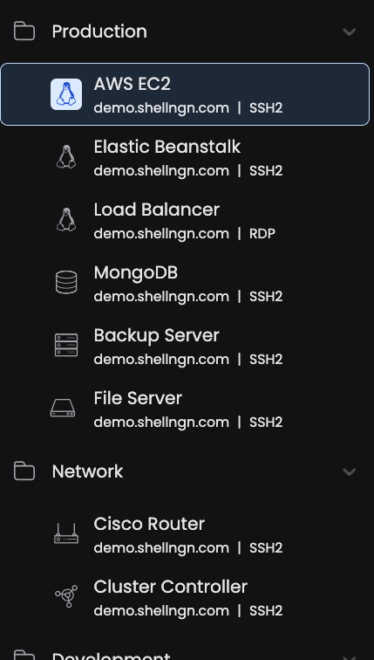Open the Load Balancer connection
Viewport: 374px width, 660px height.
click(185, 220)
